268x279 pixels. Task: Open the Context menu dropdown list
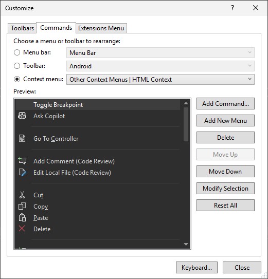point(160,79)
